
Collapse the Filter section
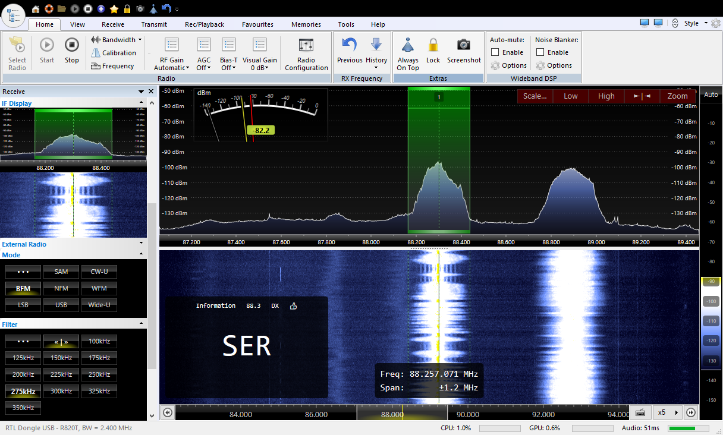coord(141,323)
